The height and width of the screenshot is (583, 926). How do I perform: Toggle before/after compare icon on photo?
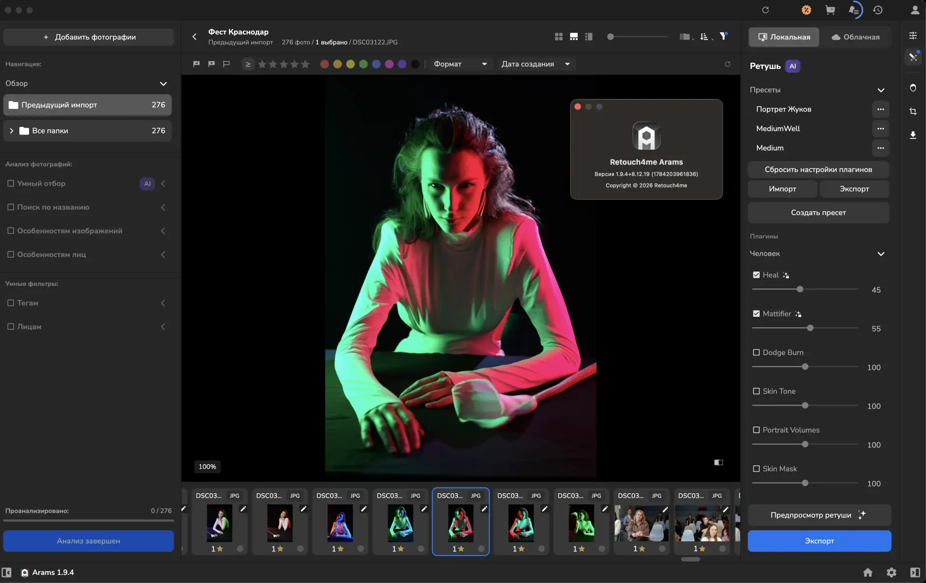[719, 462]
